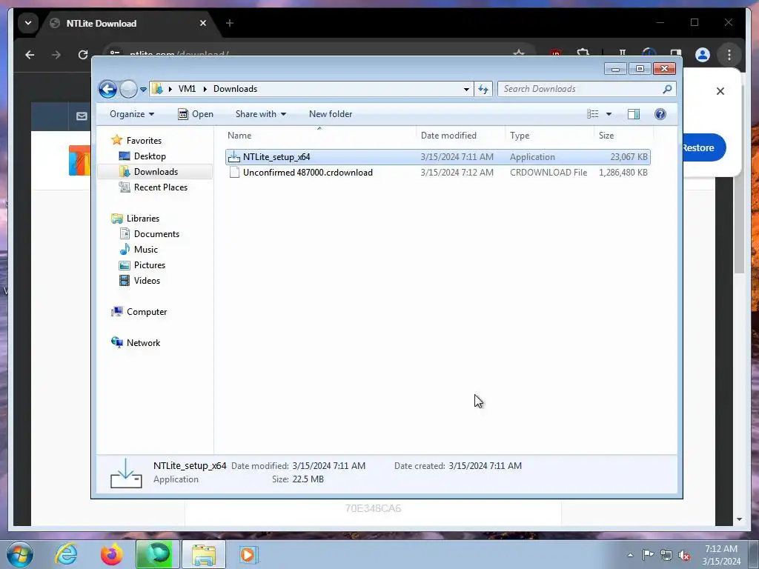The image size is (759, 569).
Task: Click the New folder button
Action: pyautogui.click(x=331, y=114)
